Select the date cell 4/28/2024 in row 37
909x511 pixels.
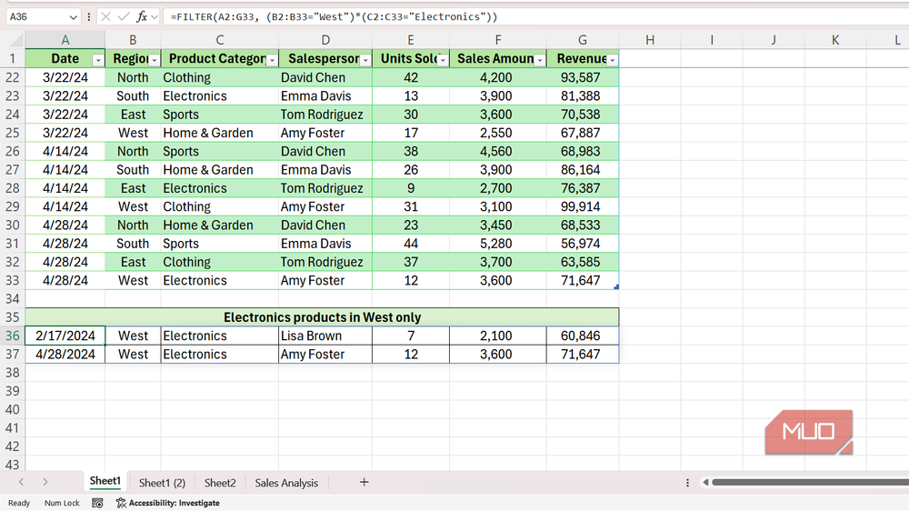(x=65, y=355)
